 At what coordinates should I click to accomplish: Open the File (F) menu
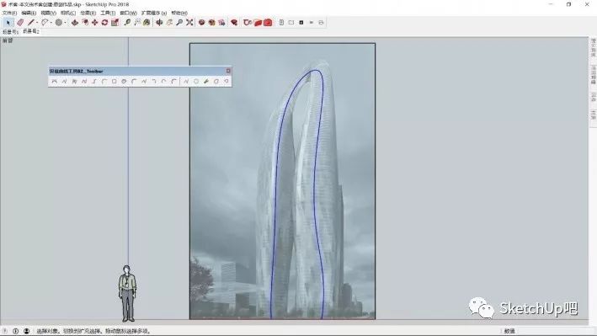click(9, 13)
